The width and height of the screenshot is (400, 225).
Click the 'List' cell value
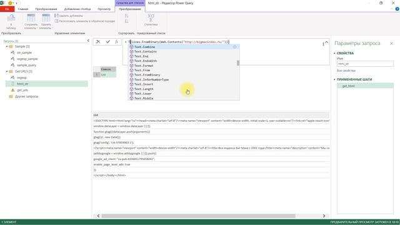click(108, 74)
